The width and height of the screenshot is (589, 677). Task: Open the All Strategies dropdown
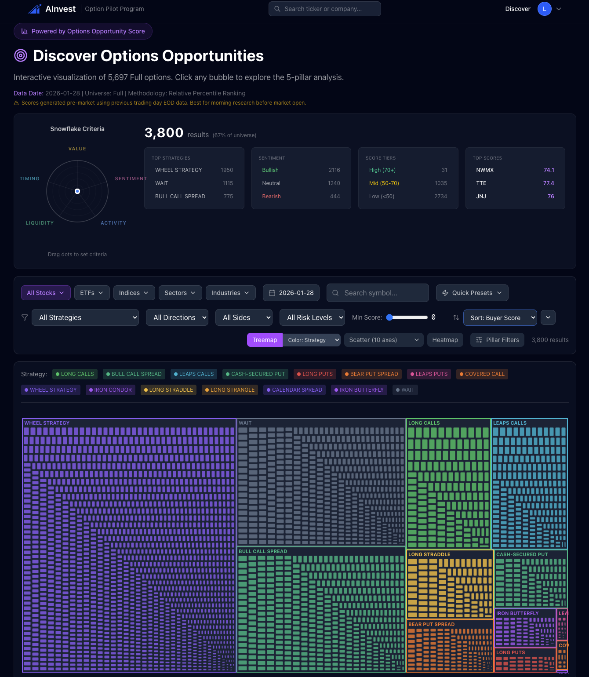point(85,317)
